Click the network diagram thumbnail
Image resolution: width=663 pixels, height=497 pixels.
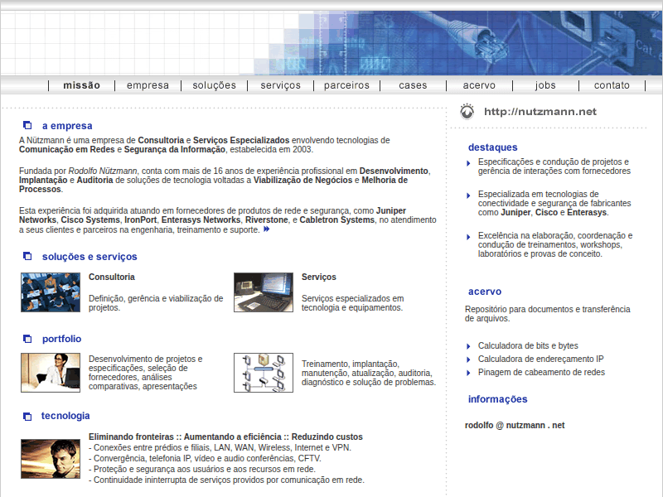click(x=264, y=373)
